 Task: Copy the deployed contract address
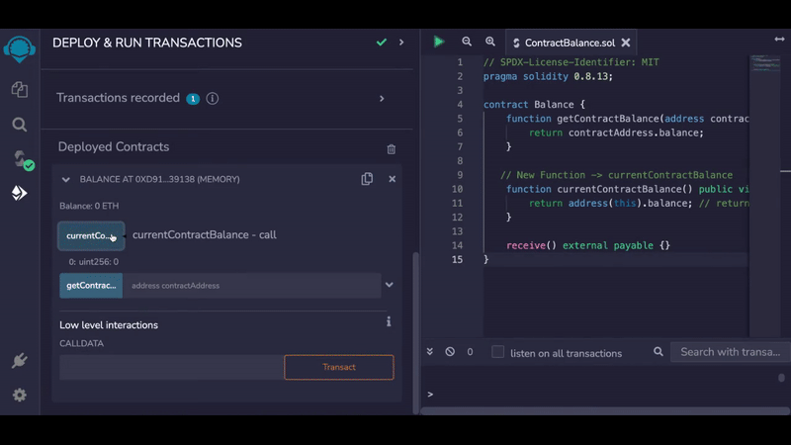point(367,179)
